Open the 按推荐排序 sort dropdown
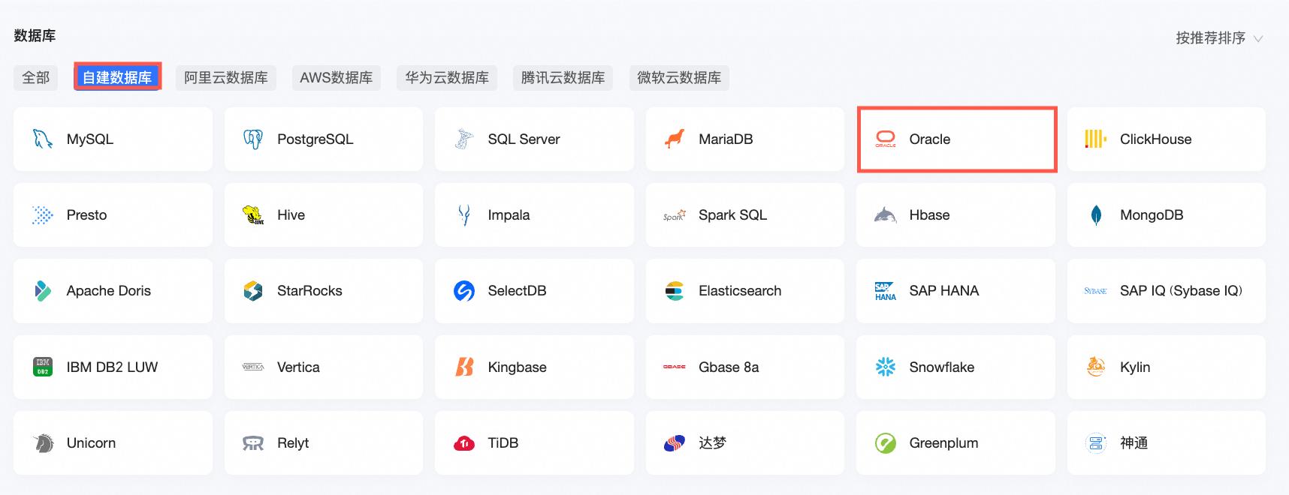 coord(1219,38)
